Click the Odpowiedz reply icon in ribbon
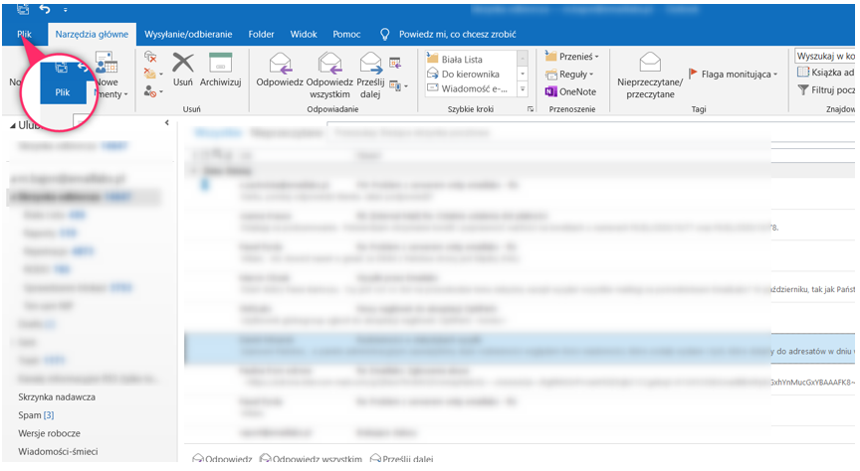The height and width of the screenshot is (471, 860). (280, 65)
